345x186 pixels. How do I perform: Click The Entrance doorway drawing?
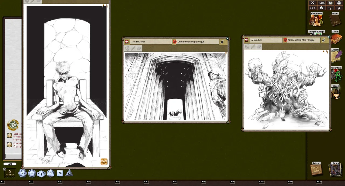click(x=176, y=86)
